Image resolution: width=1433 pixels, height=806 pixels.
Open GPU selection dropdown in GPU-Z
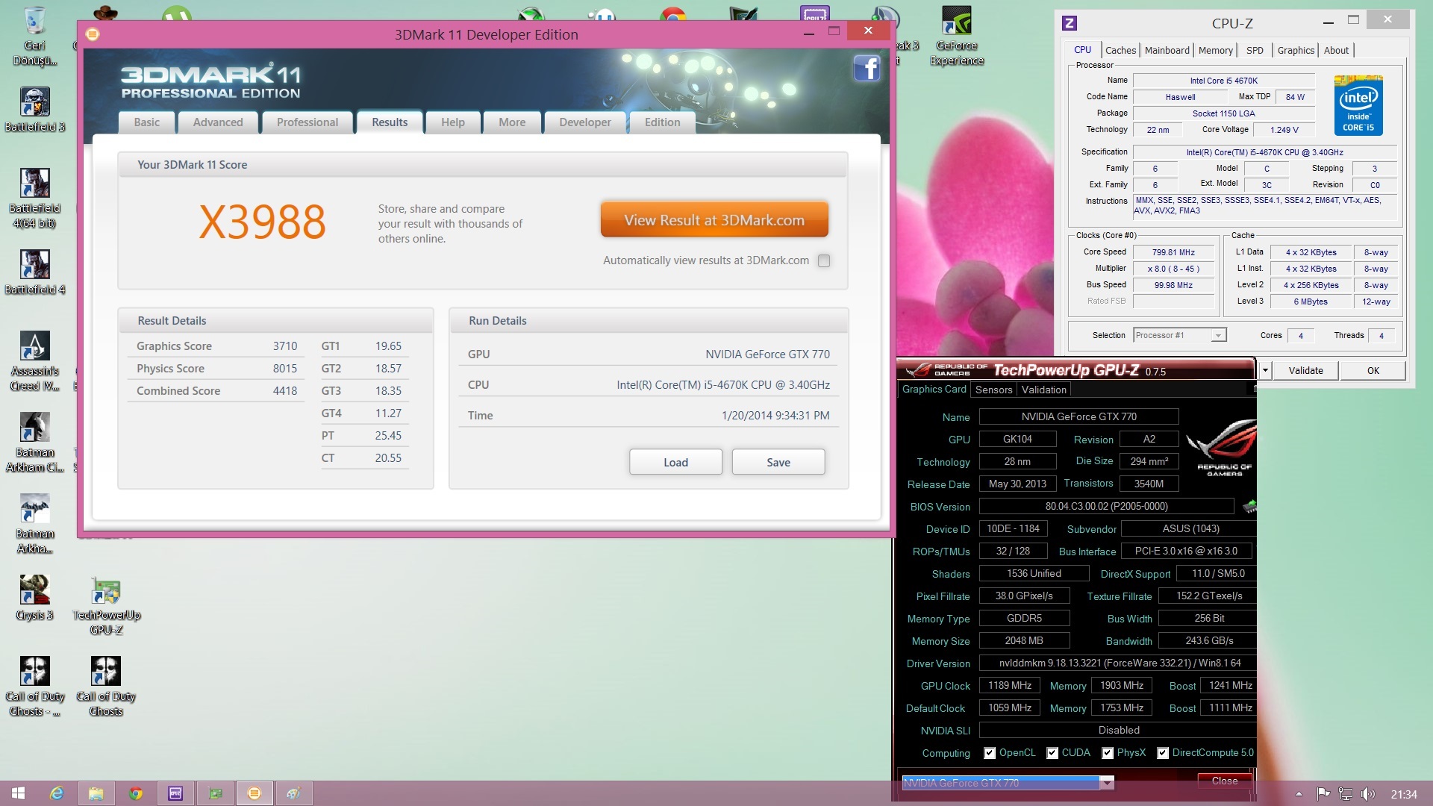tap(1107, 783)
